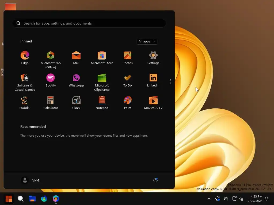
Task: Open the Sudoku game
Action: (x=25, y=103)
